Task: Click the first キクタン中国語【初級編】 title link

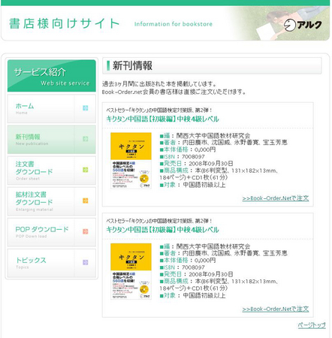Action: [162, 119]
